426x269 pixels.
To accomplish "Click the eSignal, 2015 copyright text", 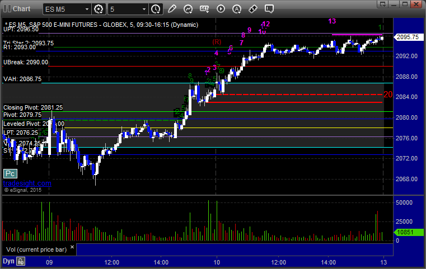I will coord(23,190).
